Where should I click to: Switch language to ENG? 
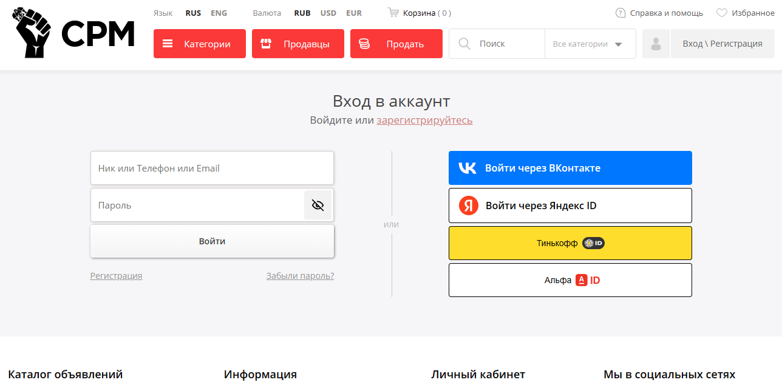coord(219,13)
